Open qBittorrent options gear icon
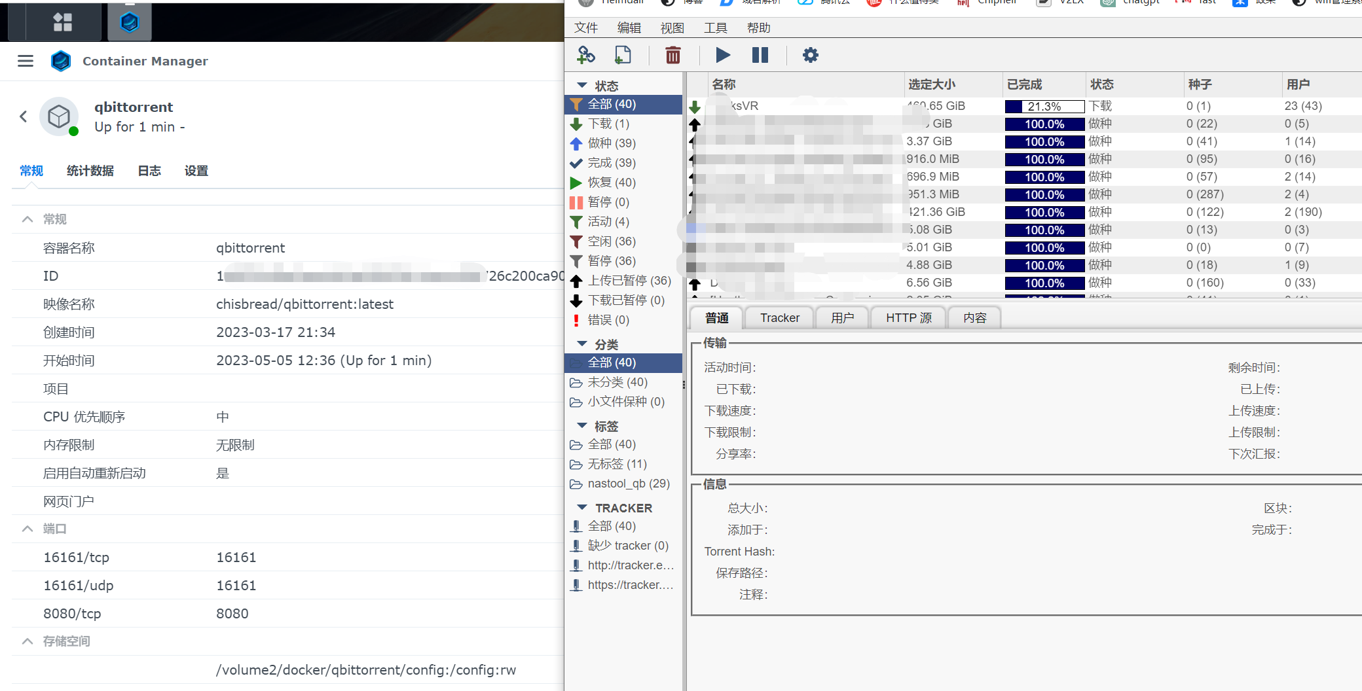 (x=810, y=55)
